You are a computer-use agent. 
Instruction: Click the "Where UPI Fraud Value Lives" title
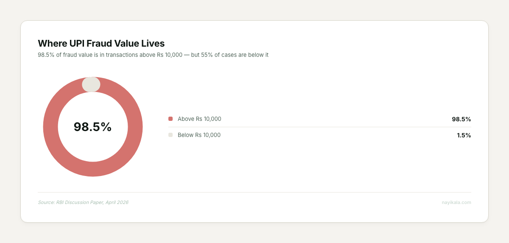tap(101, 43)
